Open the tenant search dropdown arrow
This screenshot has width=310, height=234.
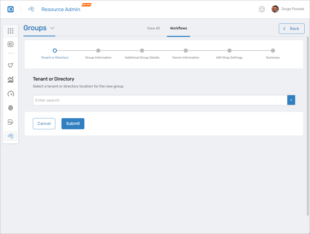click(x=291, y=100)
